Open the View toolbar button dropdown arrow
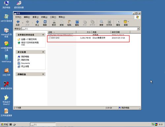The image size is (165, 127). pos(128,22)
